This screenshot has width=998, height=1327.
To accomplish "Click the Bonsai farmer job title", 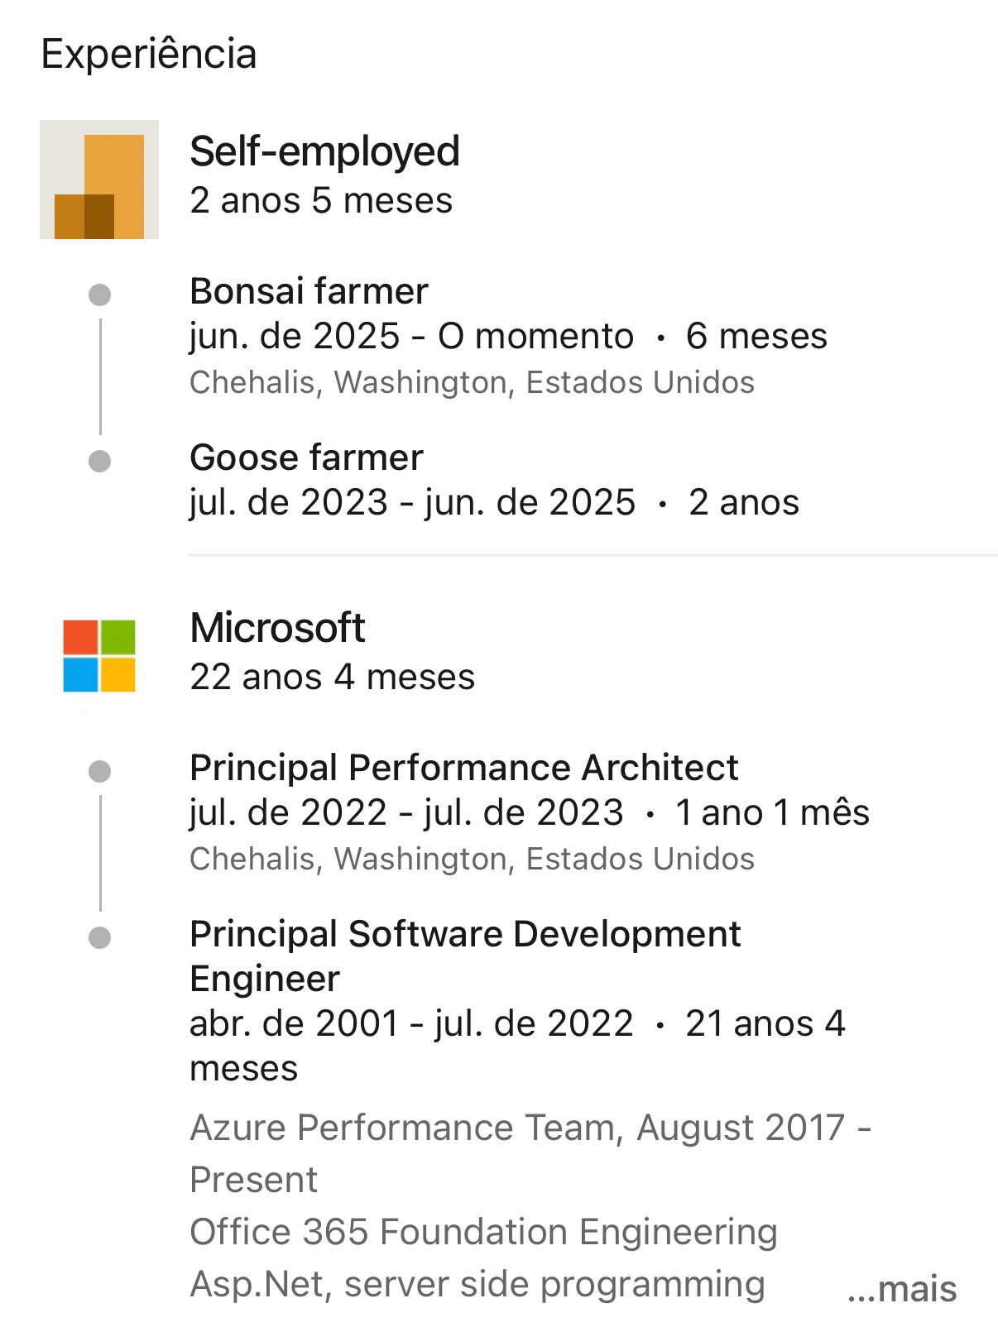I will (x=309, y=291).
